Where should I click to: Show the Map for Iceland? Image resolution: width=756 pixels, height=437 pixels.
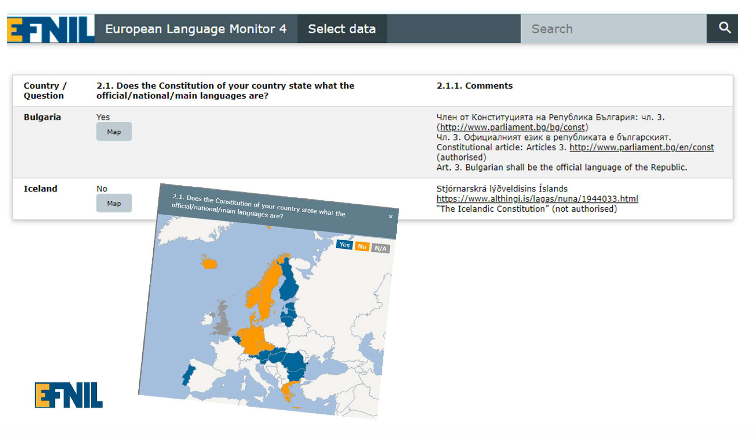click(x=114, y=203)
